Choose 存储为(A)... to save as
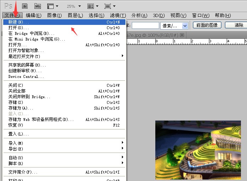The height and width of the screenshot is (181, 247). pos(64,108)
